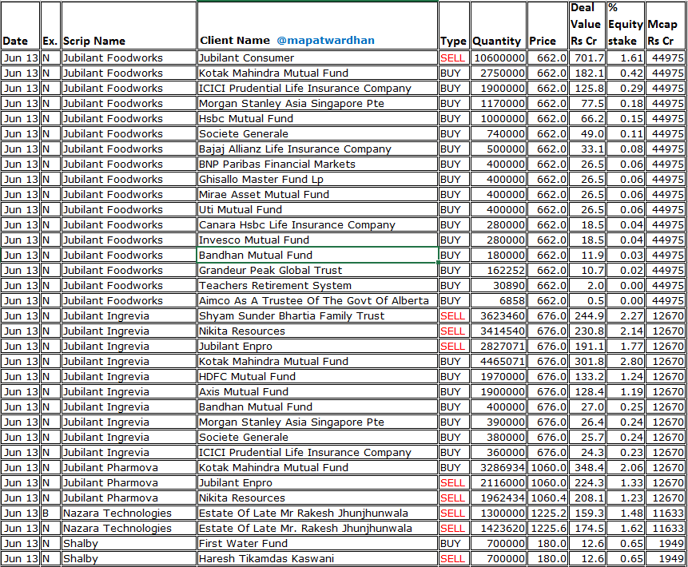The image size is (688, 567).
Task: Click quantity cell 3414540
Action: (x=499, y=331)
